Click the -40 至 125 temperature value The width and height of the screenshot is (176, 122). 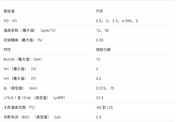[x=104, y=107]
